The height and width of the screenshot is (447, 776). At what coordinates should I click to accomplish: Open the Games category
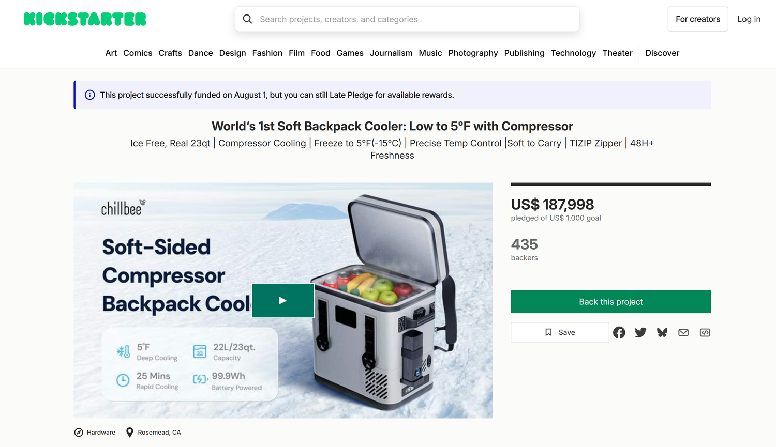350,53
